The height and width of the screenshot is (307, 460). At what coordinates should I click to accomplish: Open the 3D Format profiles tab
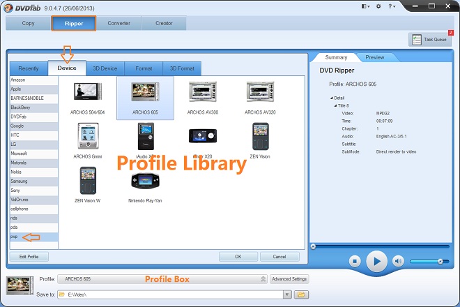pyautogui.click(x=182, y=68)
